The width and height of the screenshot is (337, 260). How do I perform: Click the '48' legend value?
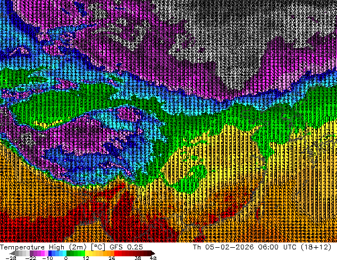tap(153, 258)
